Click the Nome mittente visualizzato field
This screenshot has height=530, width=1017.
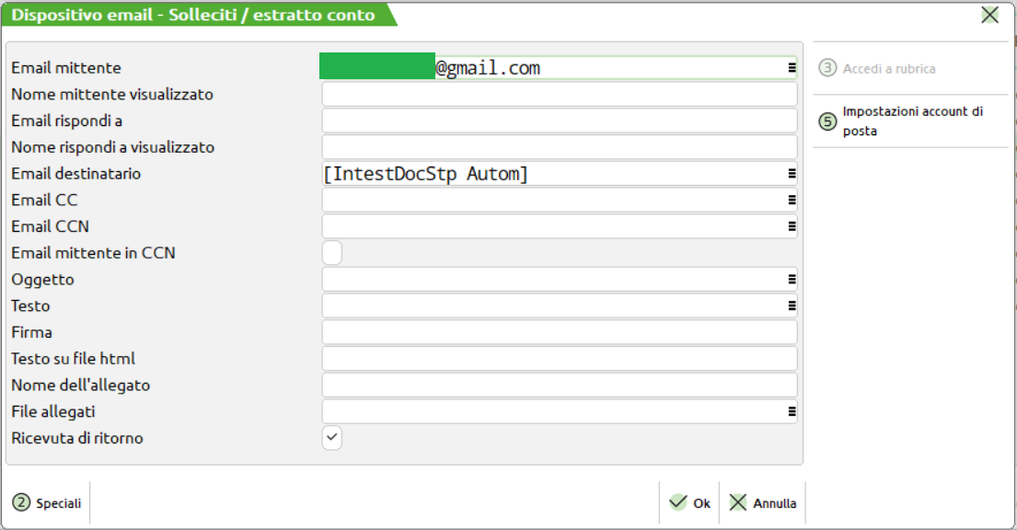559,95
